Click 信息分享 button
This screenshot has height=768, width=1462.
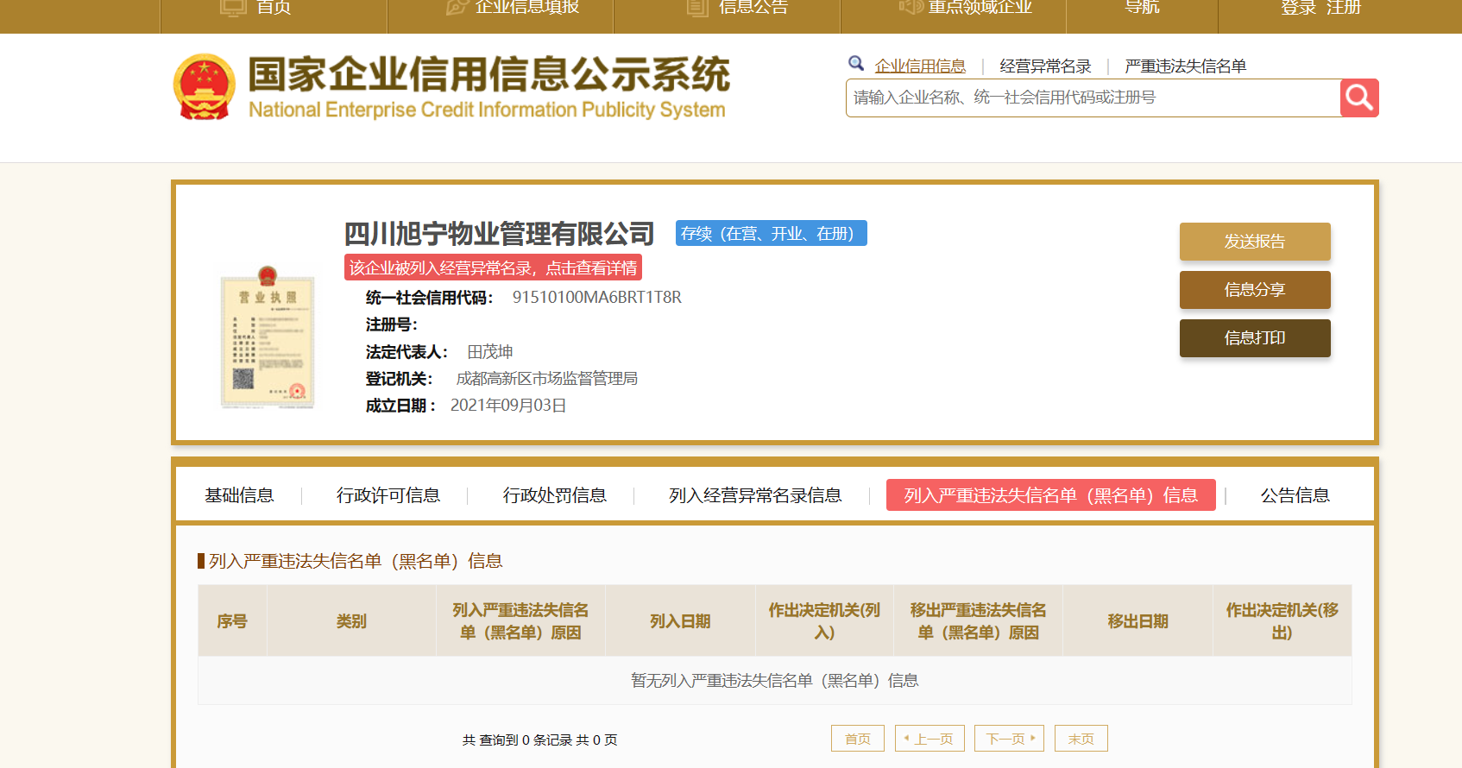pos(1255,290)
